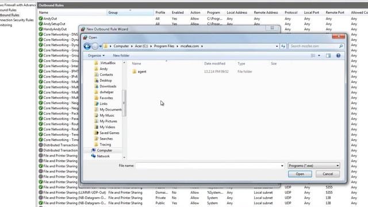Sort Outbound Rules by Group column

pos(131,13)
